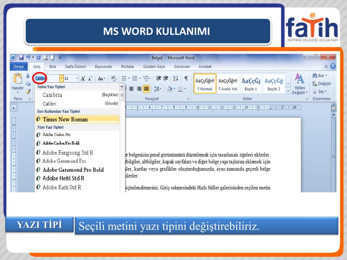Apply a bulleted list

(x=124, y=78)
